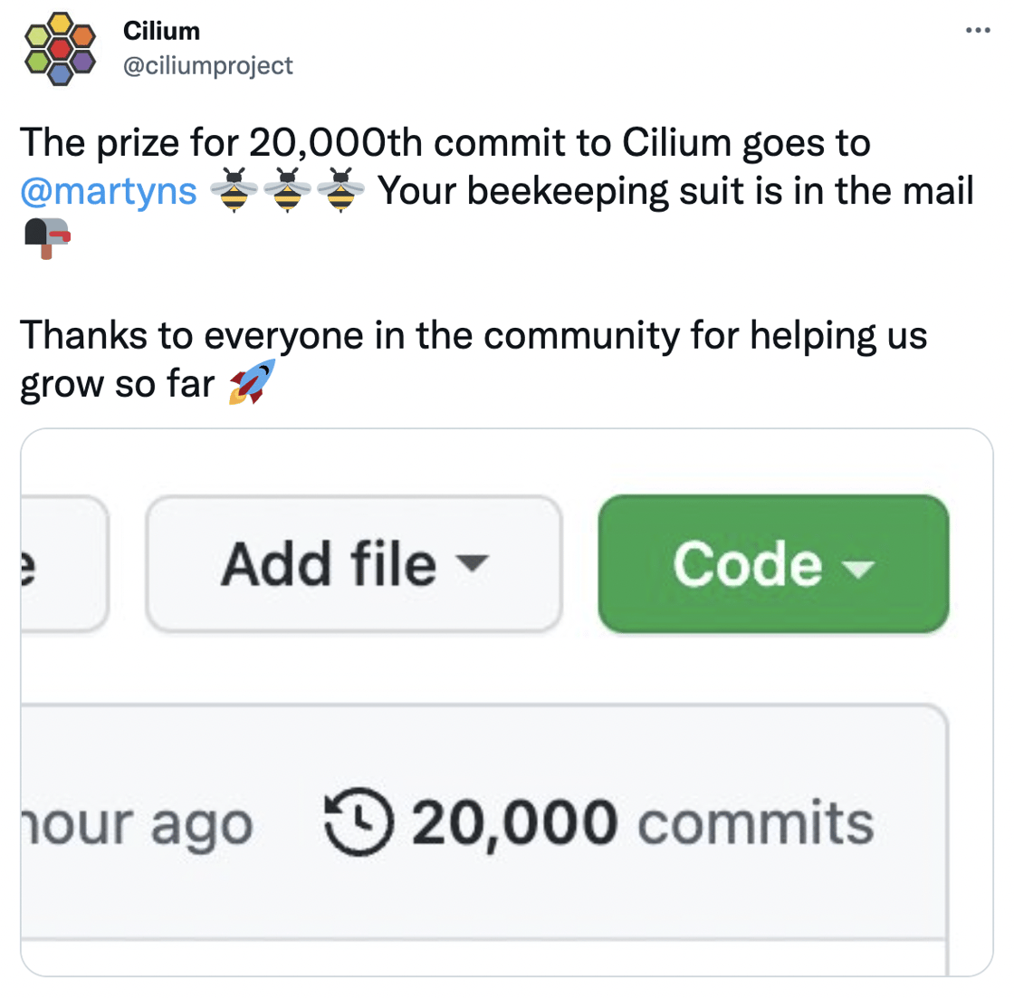Open the tweet's three-dot more options menu

978,31
